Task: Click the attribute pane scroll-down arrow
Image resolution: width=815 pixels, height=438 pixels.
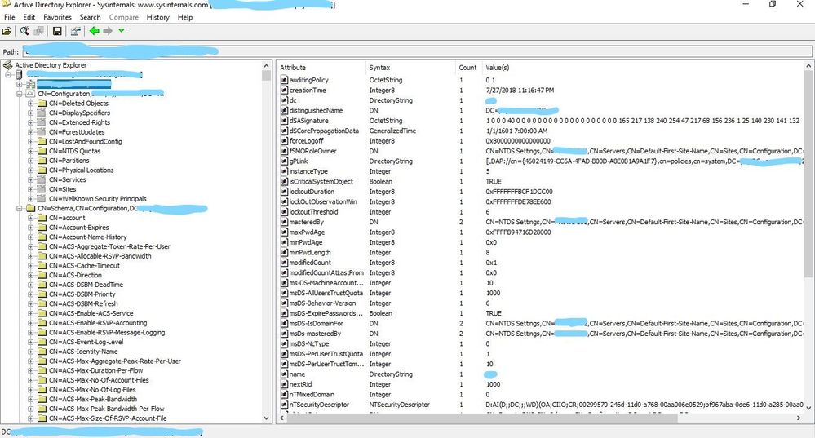Action: (x=808, y=408)
